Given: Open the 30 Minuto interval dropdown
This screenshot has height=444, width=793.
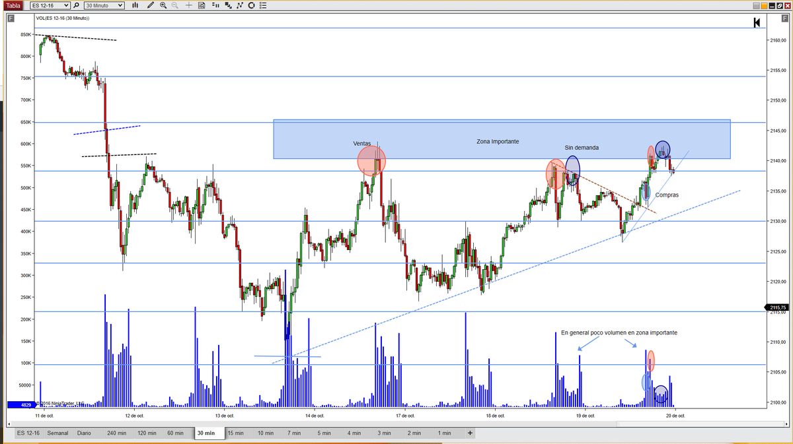Looking at the screenshot, I should click(104, 5).
